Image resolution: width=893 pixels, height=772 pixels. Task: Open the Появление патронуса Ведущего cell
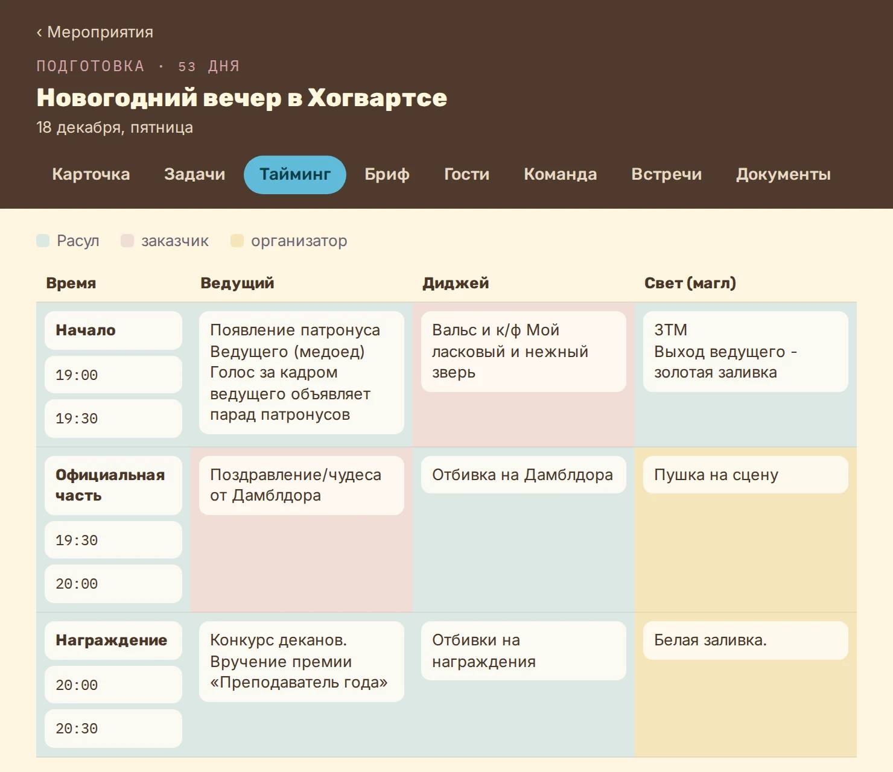click(x=302, y=373)
